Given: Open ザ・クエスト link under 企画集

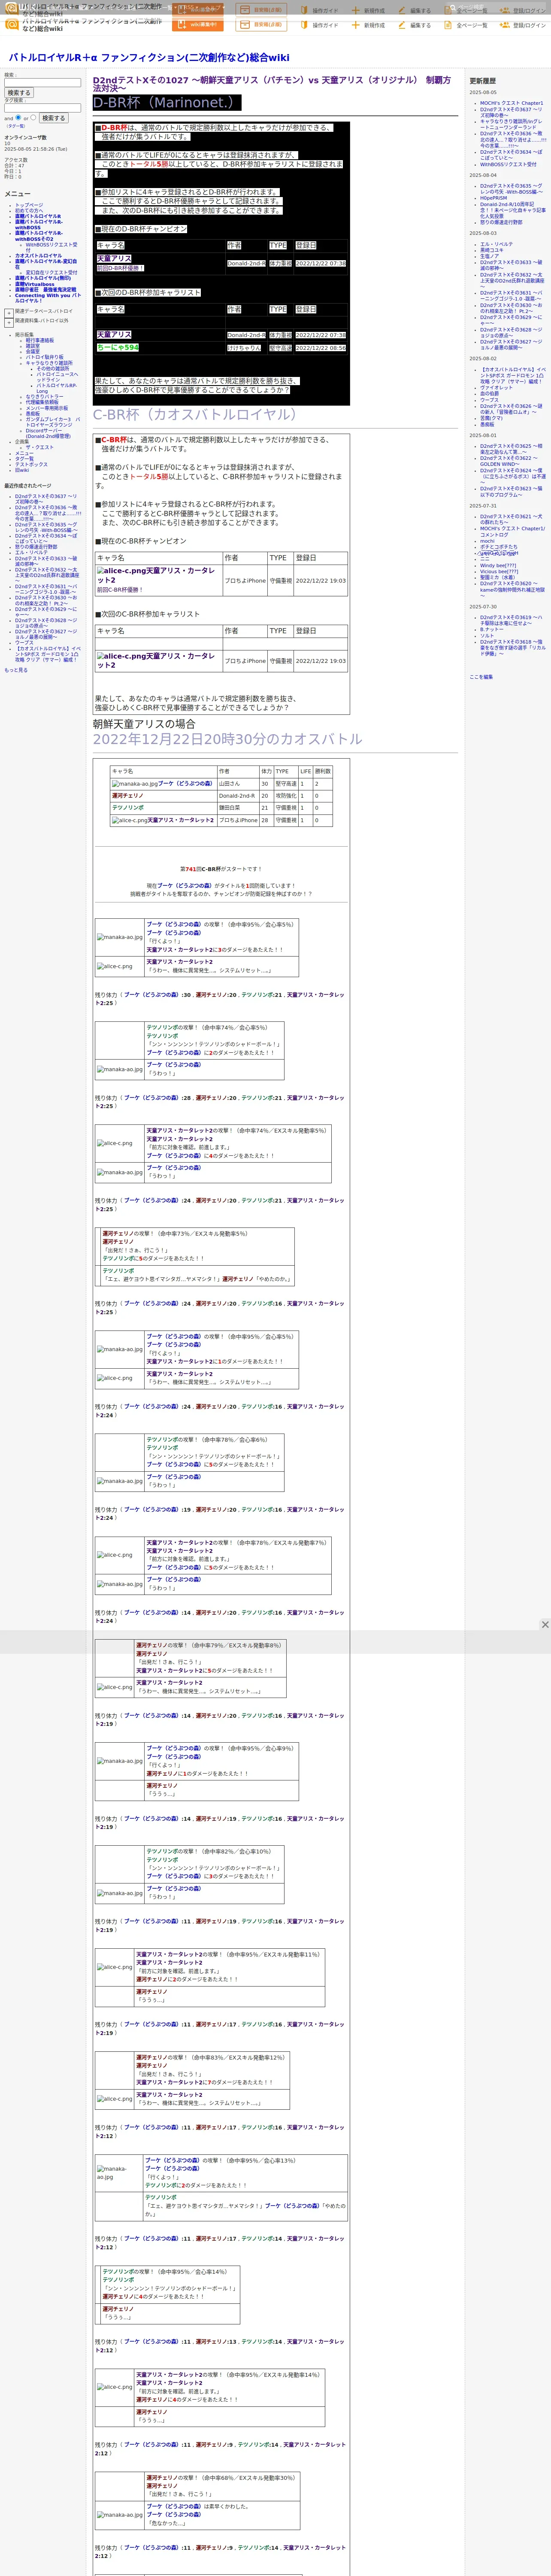Looking at the screenshot, I should (x=40, y=447).
